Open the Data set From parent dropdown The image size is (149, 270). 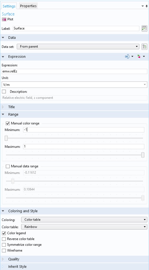tap(78, 46)
